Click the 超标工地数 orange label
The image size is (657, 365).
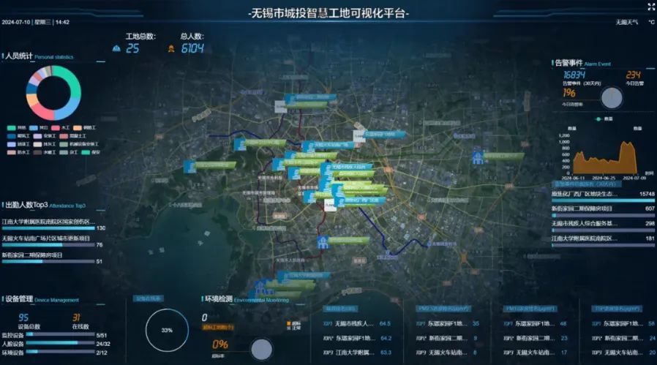coord(218,327)
